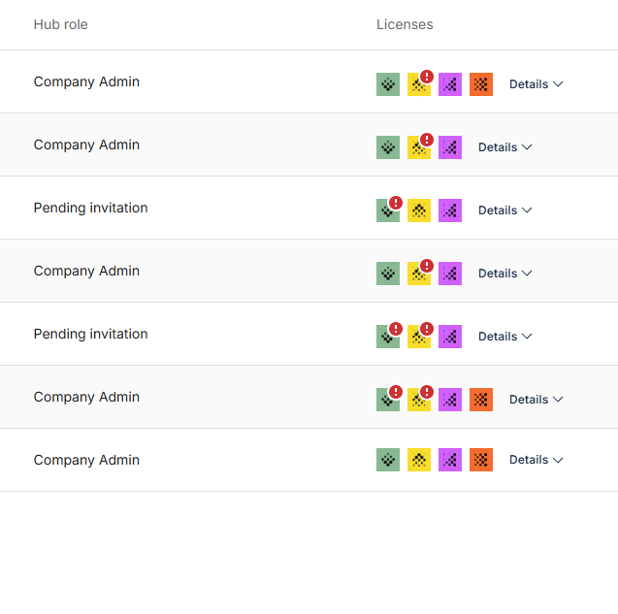Show Details for second Pending invitation row
This screenshot has height=614, width=618.
tap(504, 337)
